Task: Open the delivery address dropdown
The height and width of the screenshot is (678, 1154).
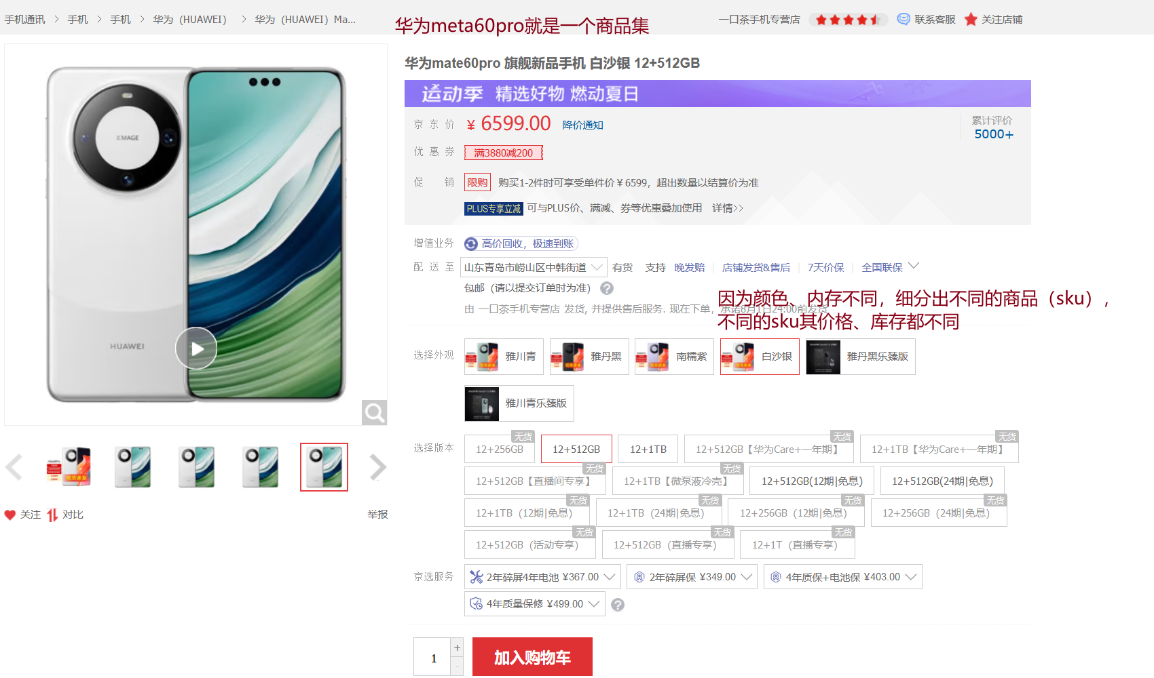Action: tap(534, 267)
